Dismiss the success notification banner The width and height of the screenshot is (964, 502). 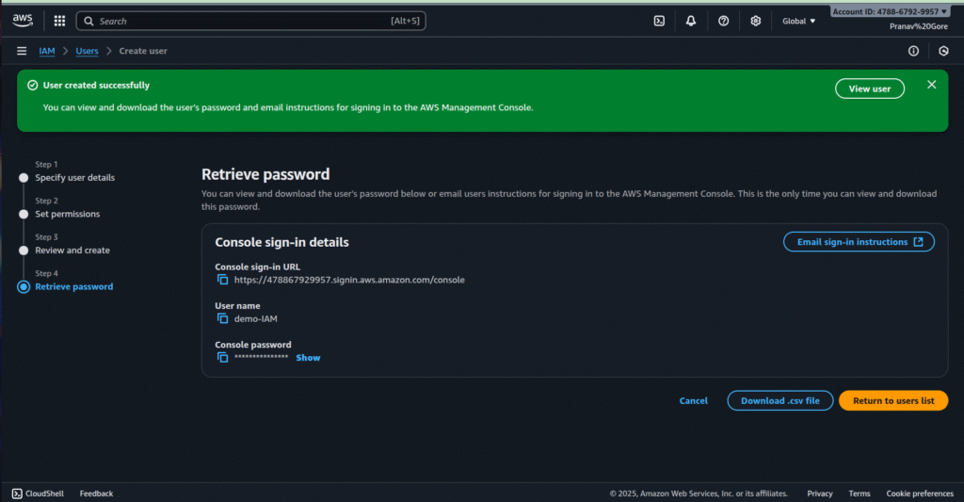(x=931, y=85)
